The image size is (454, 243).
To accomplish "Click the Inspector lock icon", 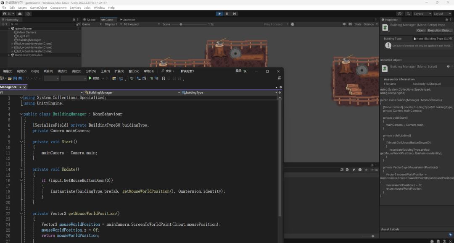I will point(446,20).
